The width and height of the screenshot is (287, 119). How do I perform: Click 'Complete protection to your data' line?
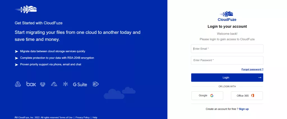coord(57,58)
